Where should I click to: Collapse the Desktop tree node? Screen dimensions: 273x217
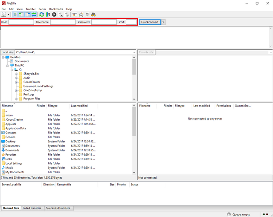point(3,57)
